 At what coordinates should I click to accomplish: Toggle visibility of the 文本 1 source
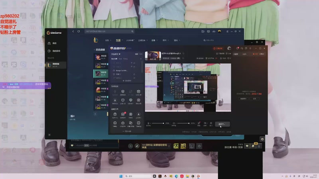point(134,74)
